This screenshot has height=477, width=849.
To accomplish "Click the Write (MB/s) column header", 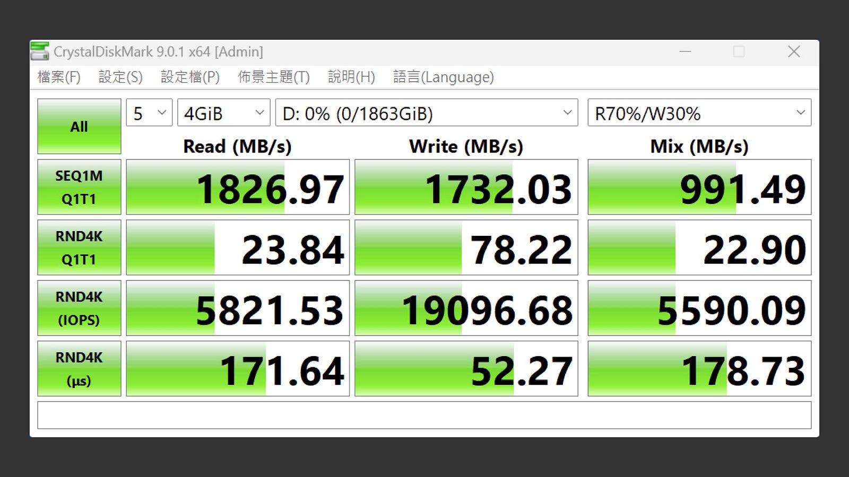I will pos(466,146).
